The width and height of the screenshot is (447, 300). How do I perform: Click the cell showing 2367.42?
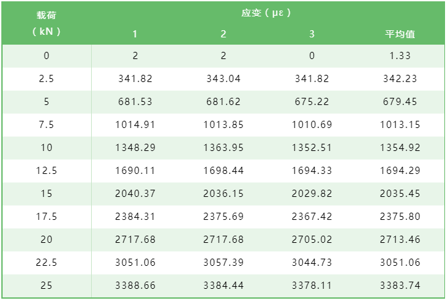[311, 217]
